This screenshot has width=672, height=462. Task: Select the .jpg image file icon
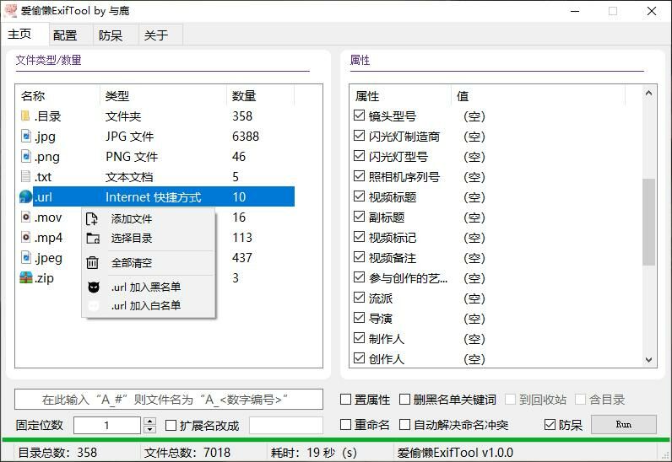pos(26,137)
